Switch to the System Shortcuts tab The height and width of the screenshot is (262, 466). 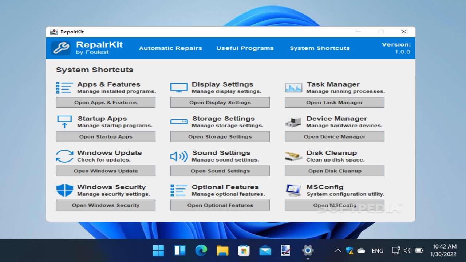[320, 48]
